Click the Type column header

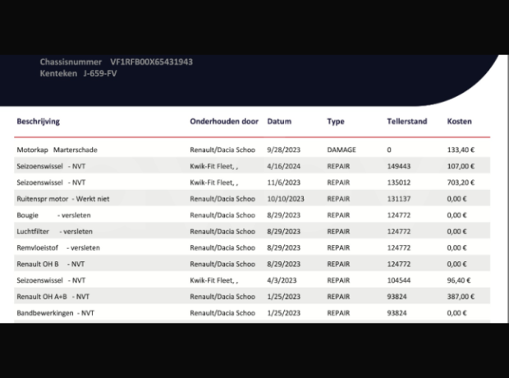coord(335,122)
